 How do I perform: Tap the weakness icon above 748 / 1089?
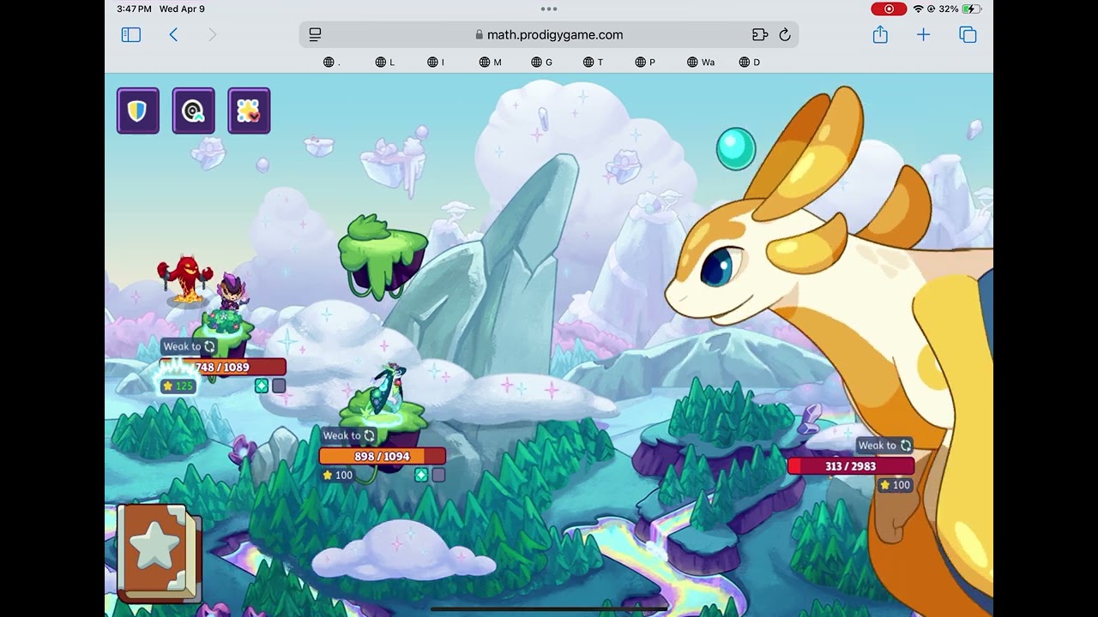tap(209, 346)
